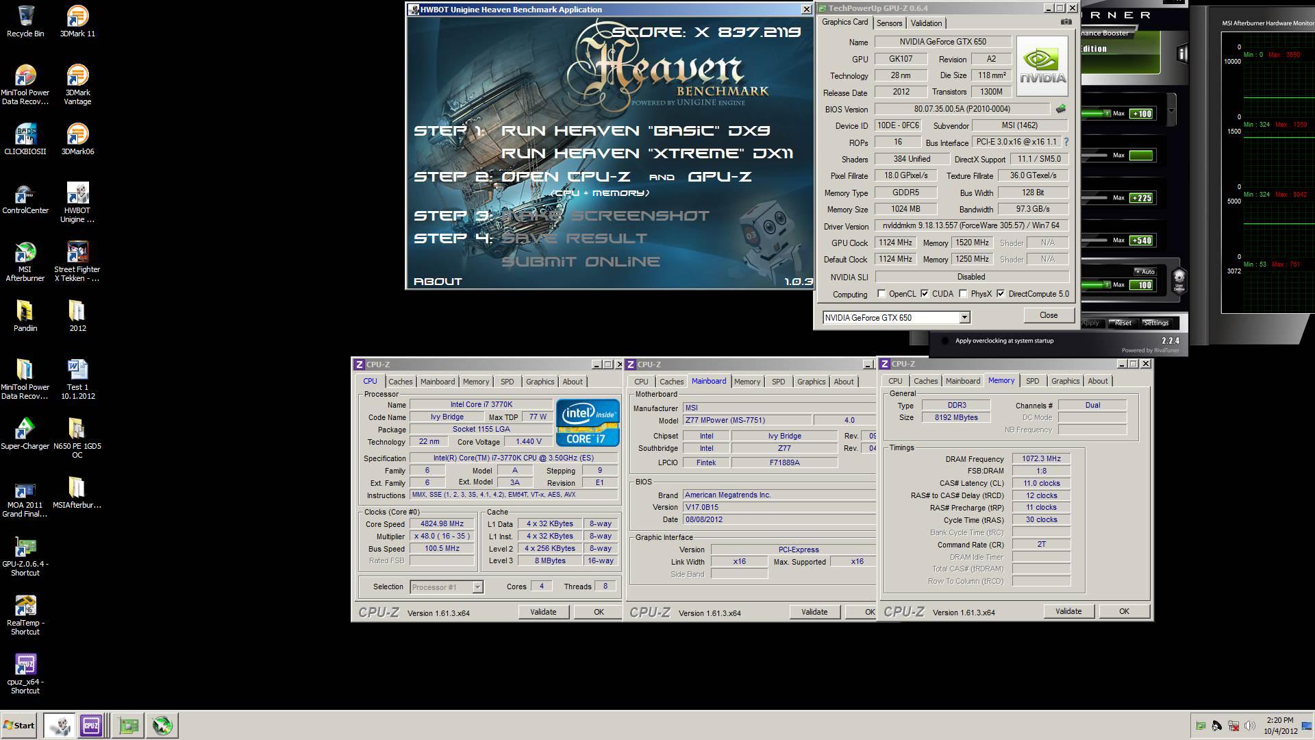
Task: Launch Street Fighter X Tekken shortcut
Action: (x=77, y=262)
